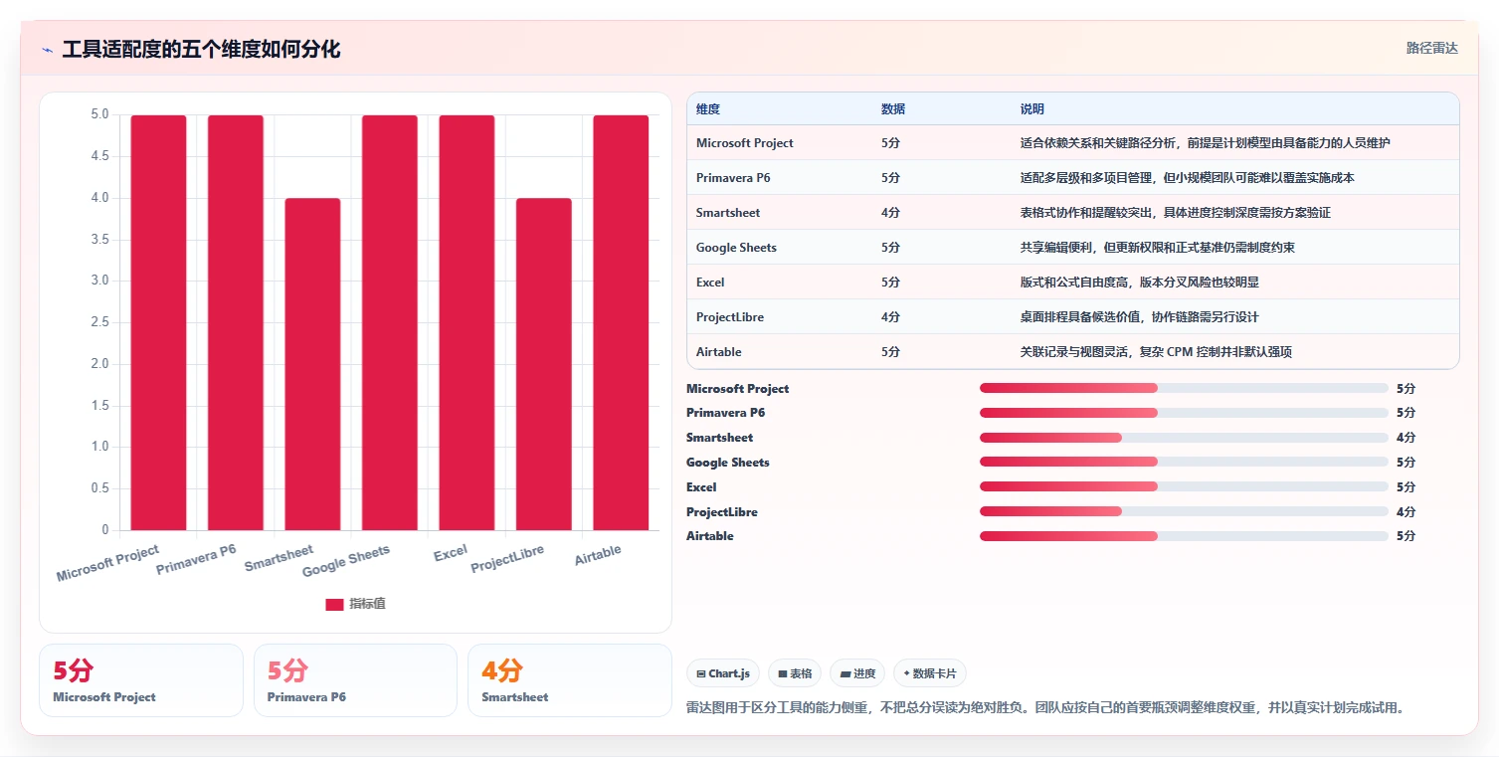The width and height of the screenshot is (1499, 757).
Task: Click the 路径雷达 label in header
Action: 1431,48
